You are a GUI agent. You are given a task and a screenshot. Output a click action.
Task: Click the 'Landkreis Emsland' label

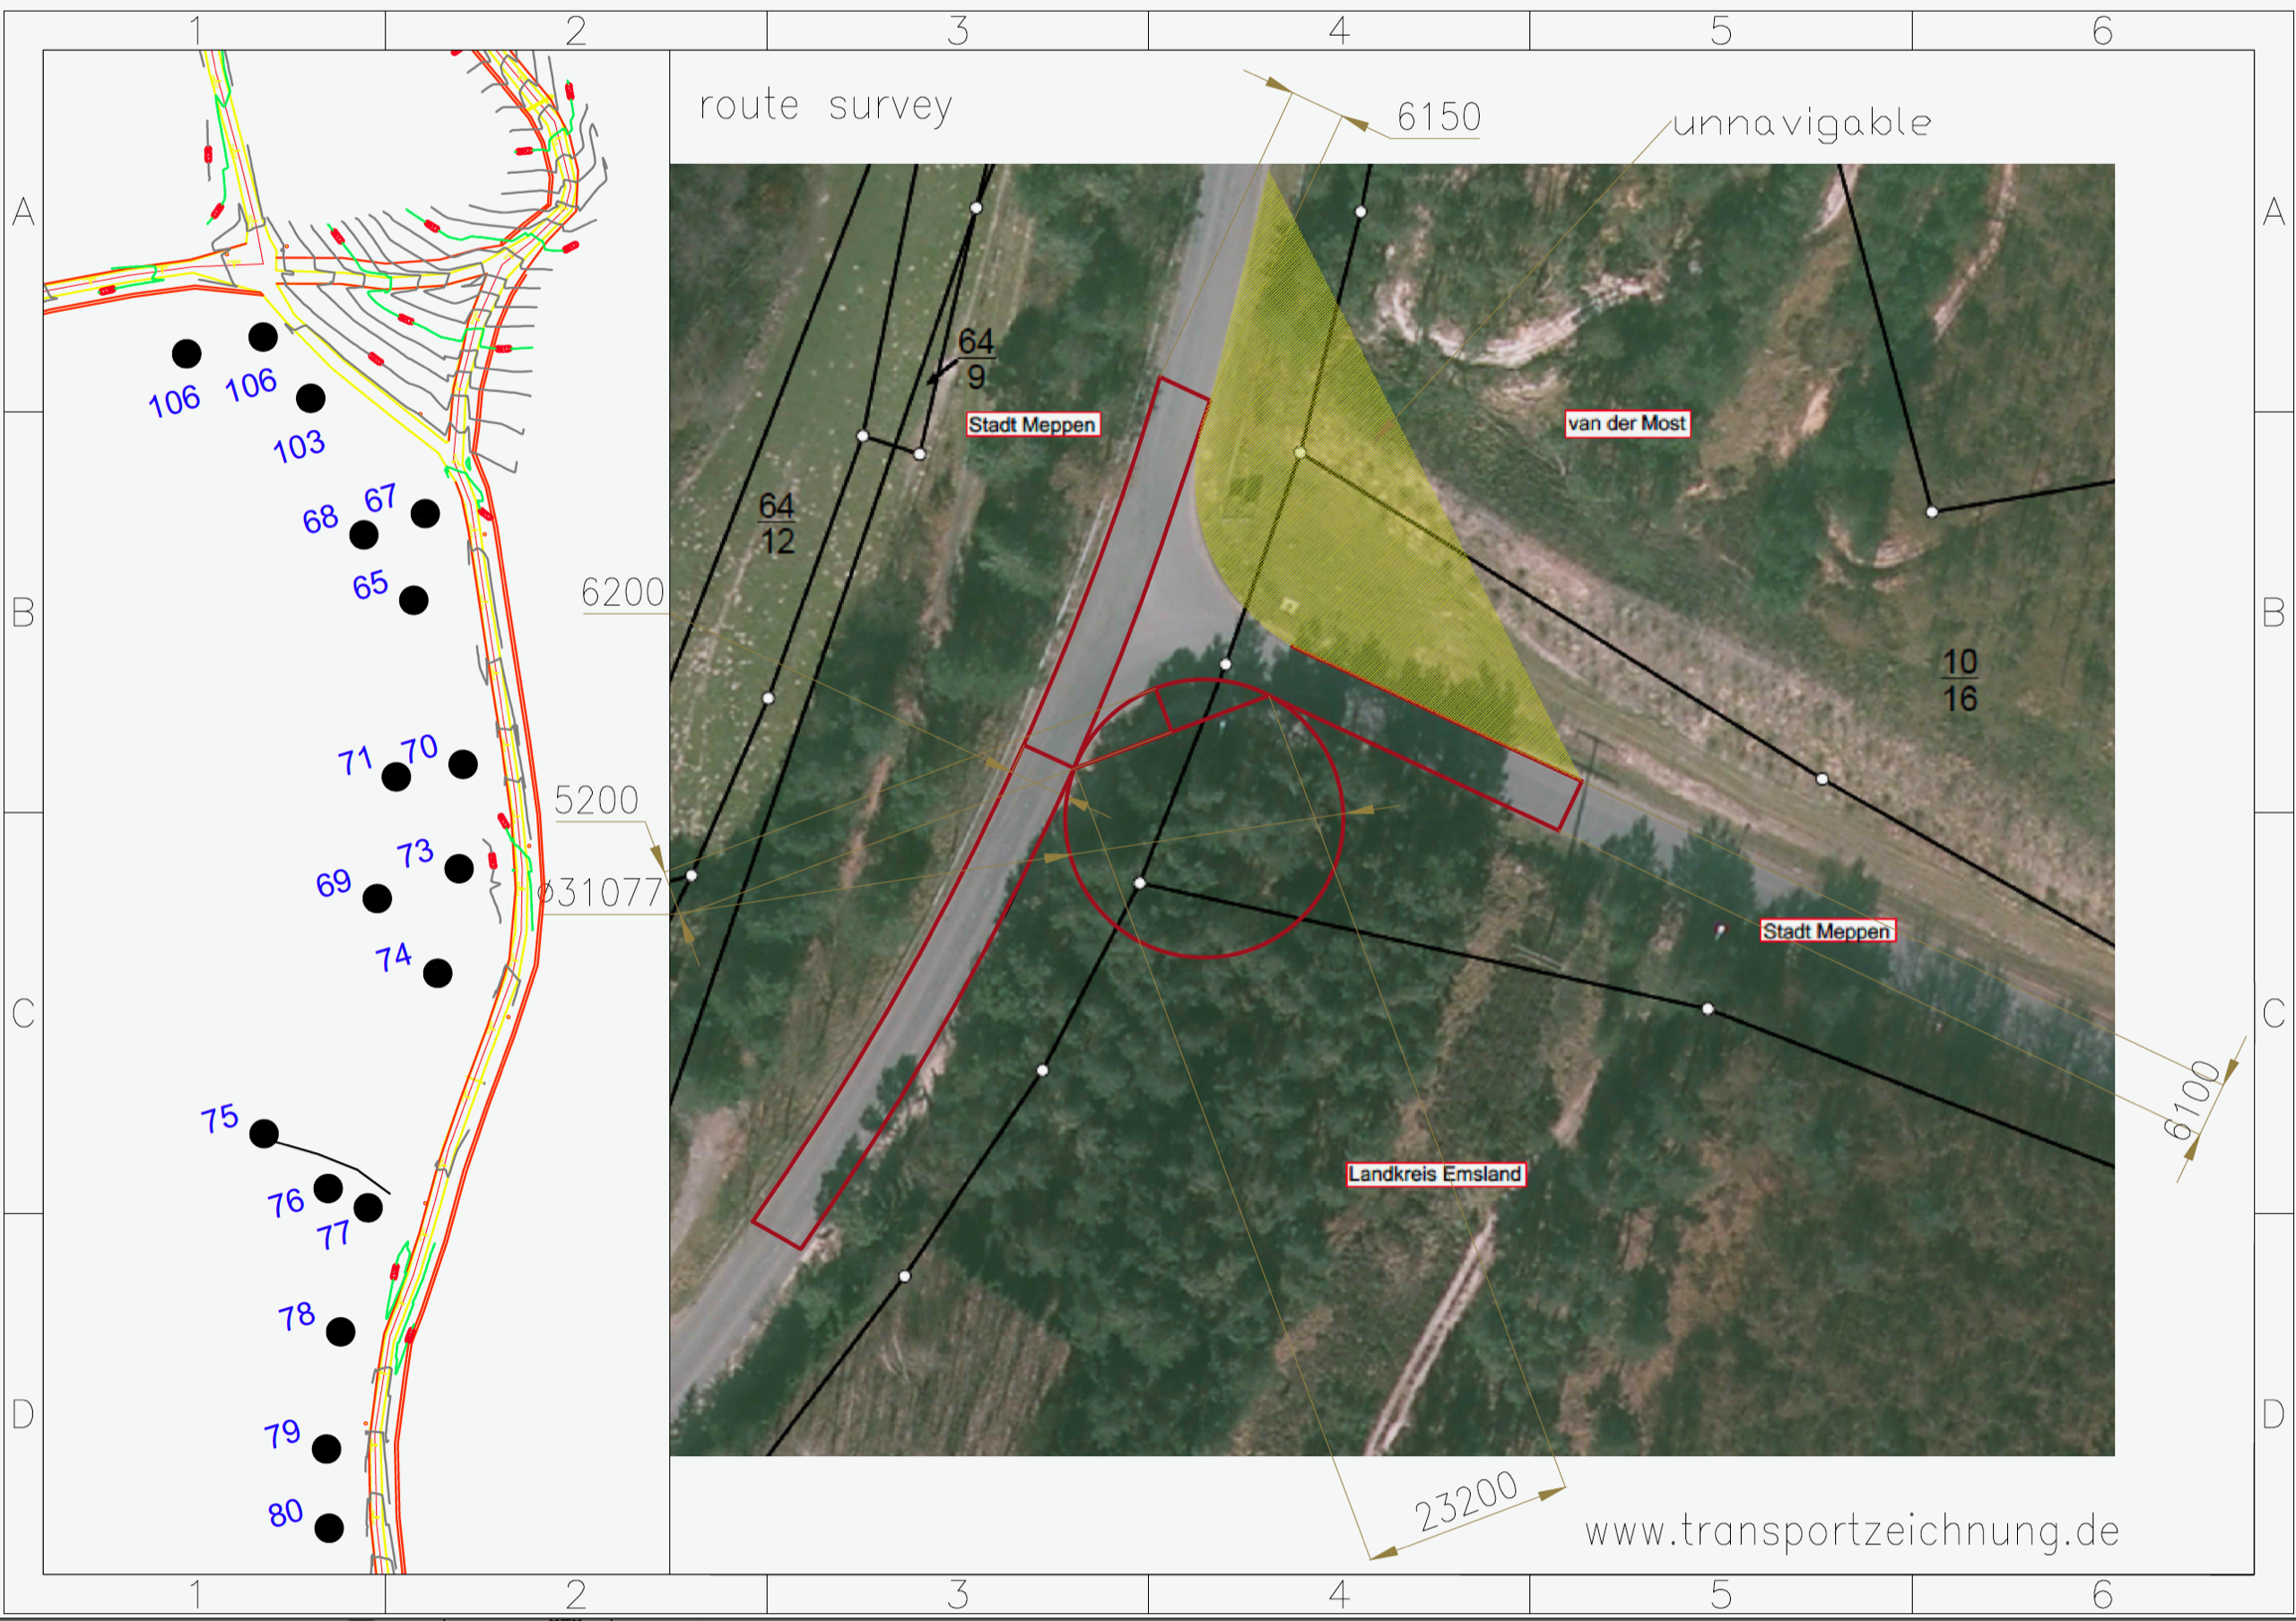coord(1435,1175)
